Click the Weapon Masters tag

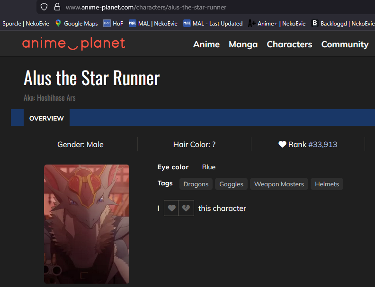279,184
